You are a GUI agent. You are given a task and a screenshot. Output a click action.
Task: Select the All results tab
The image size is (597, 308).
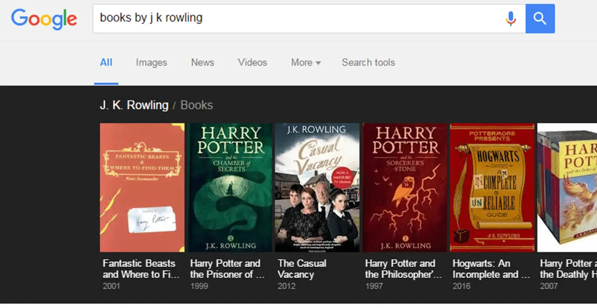click(106, 63)
